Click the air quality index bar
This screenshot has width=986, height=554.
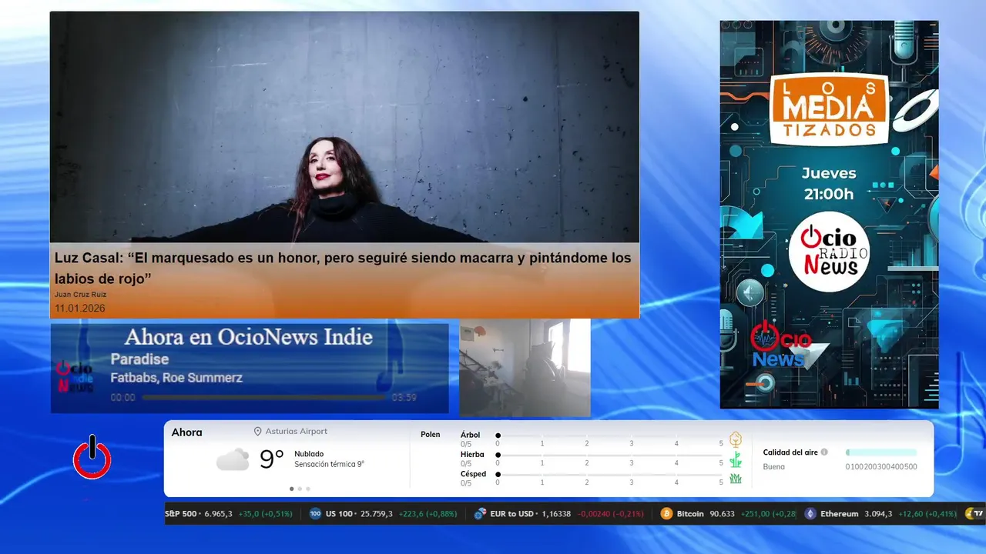tap(881, 452)
